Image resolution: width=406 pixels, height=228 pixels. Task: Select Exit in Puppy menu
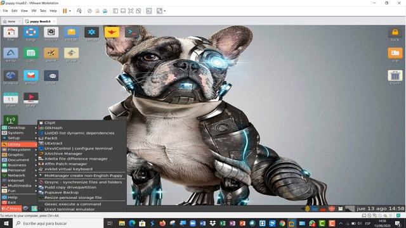coord(19,203)
